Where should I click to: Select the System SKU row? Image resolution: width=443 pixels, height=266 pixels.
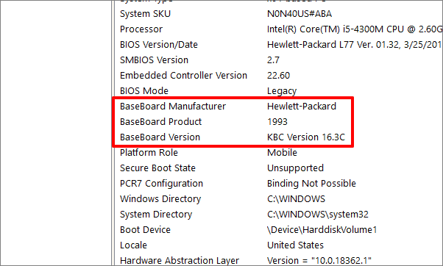(279, 14)
